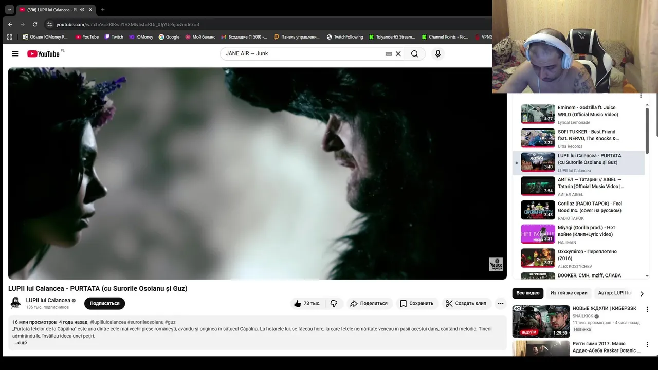This screenshot has height=370, width=658.
Task: Open the Мой баланс bookmark
Action: (200, 37)
